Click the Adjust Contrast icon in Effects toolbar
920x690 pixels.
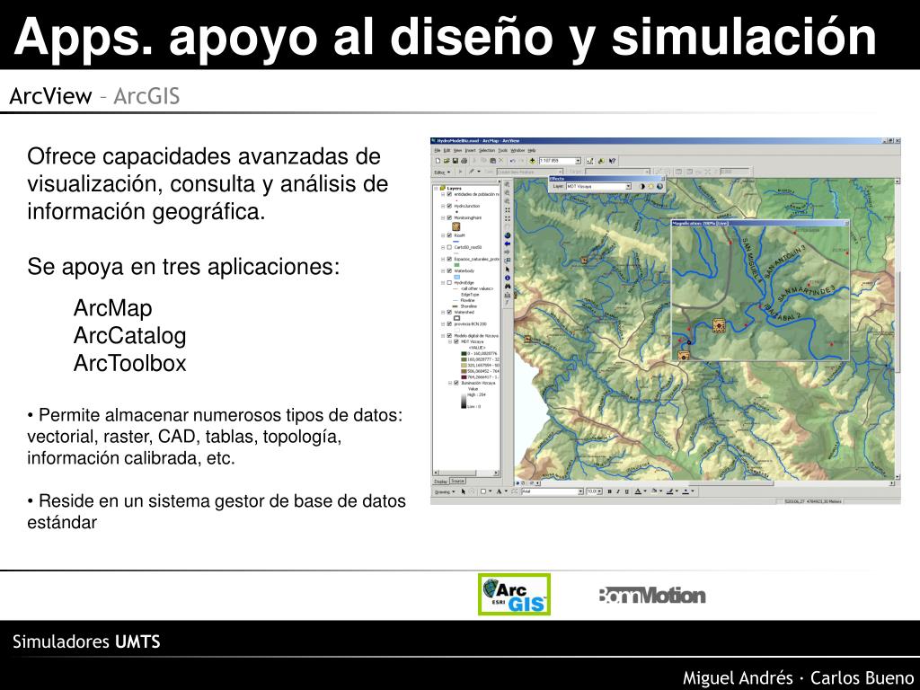[x=641, y=187]
